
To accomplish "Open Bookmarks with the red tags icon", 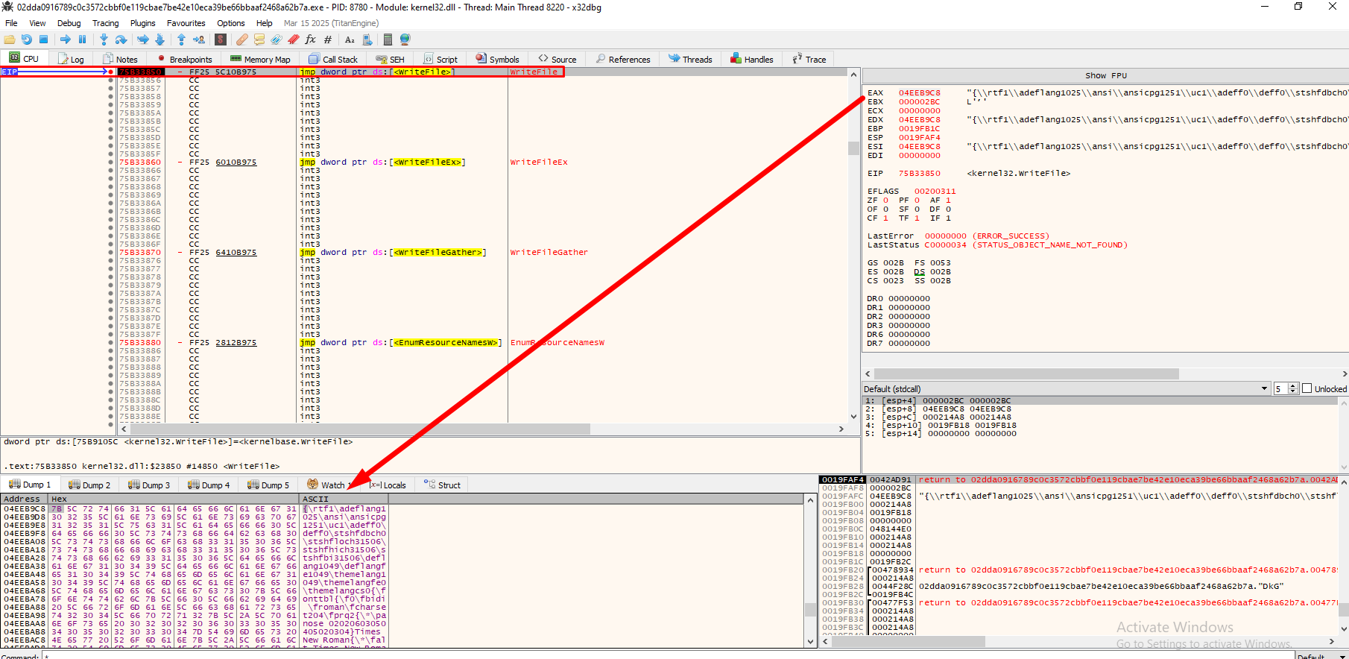I will (x=294, y=40).
